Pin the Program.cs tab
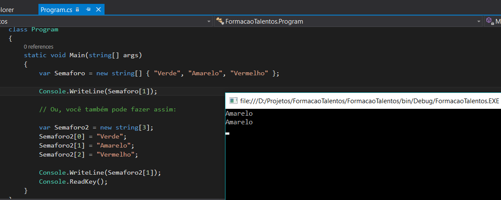 pos(88,10)
